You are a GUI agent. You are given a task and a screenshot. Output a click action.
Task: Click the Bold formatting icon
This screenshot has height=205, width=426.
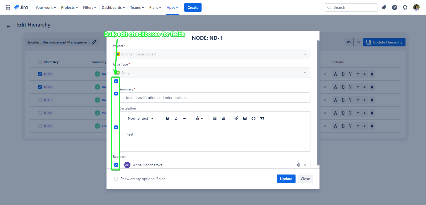tap(167, 118)
